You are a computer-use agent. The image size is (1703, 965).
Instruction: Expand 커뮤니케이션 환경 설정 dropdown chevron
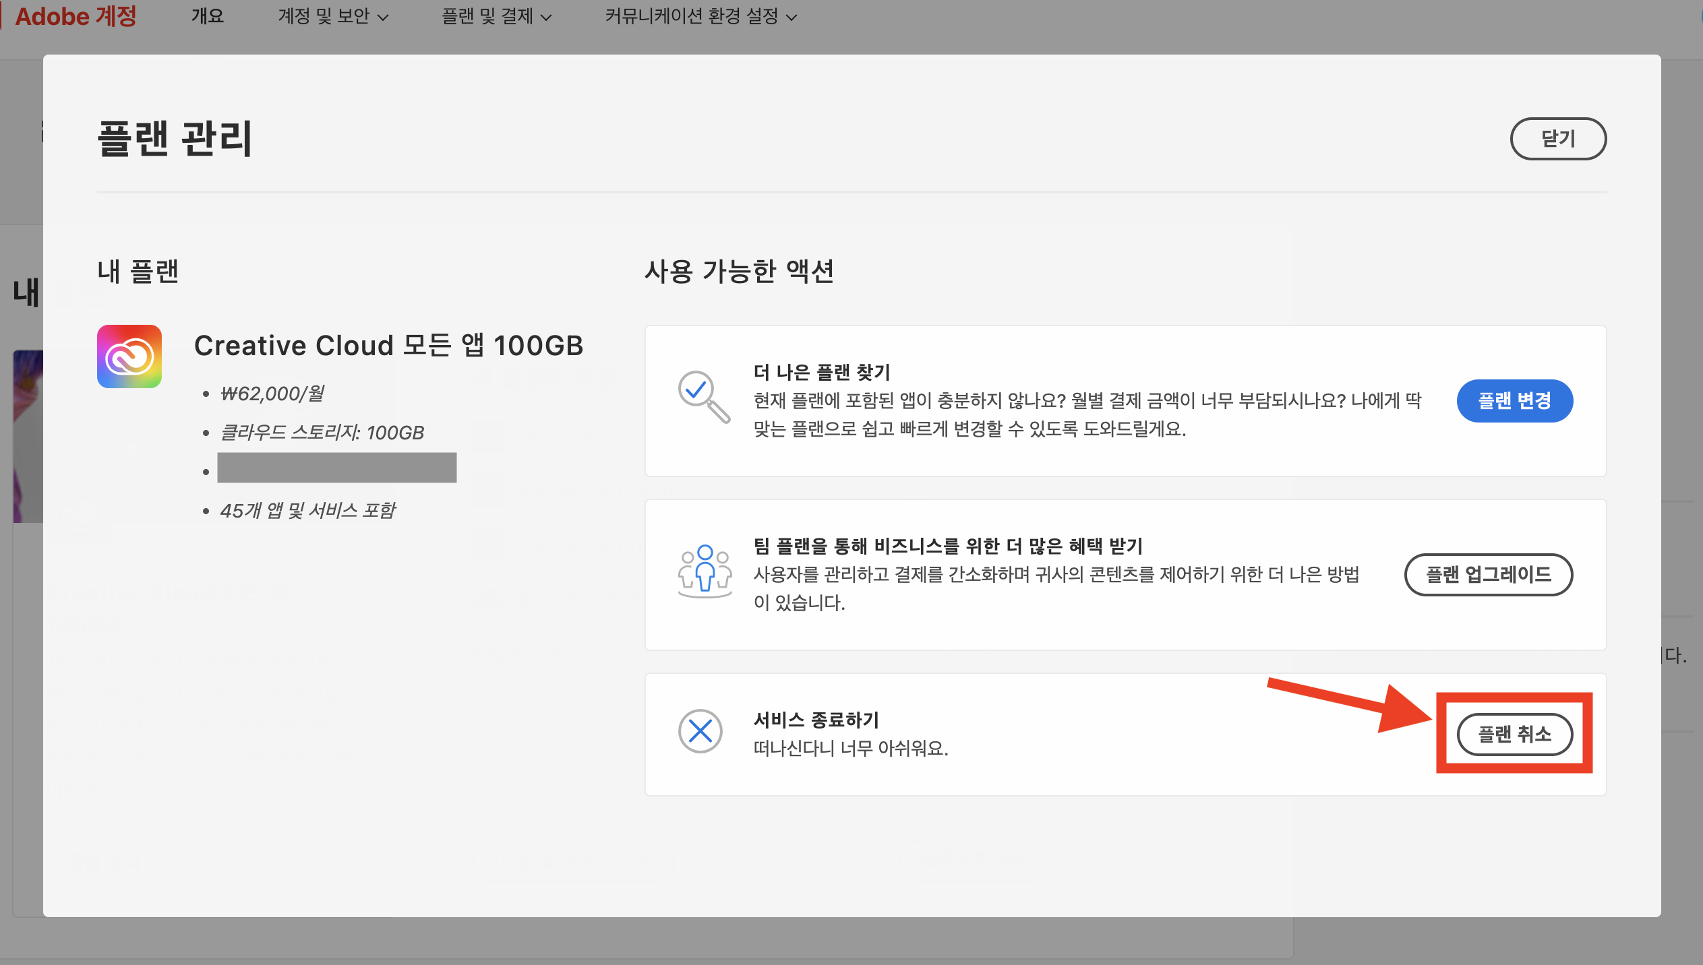click(x=792, y=18)
